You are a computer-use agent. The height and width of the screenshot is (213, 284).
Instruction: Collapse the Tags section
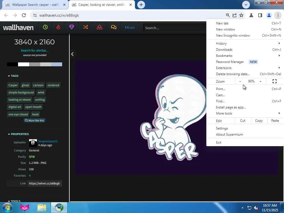pos(13,76)
